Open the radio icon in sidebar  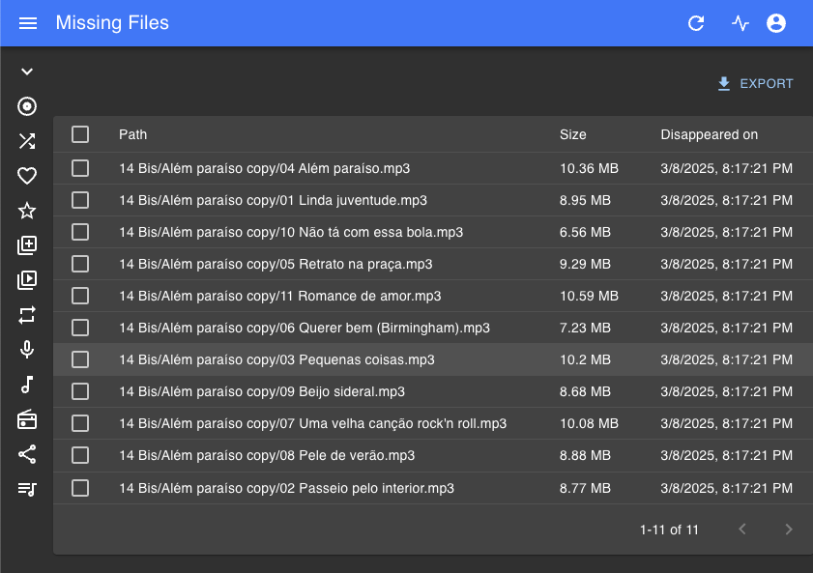click(27, 419)
